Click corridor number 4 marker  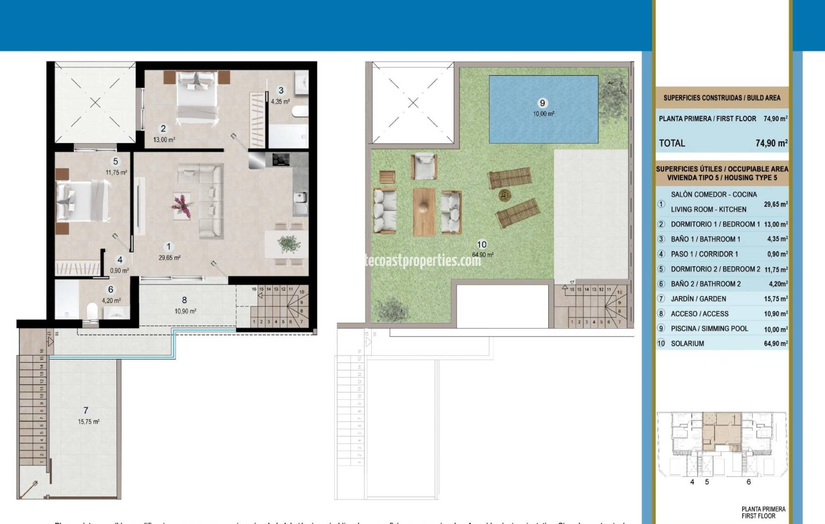(x=120, y=260)
